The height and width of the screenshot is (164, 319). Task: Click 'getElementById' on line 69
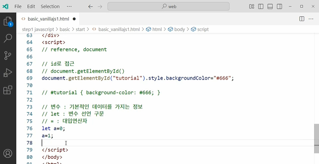point(89,78)
